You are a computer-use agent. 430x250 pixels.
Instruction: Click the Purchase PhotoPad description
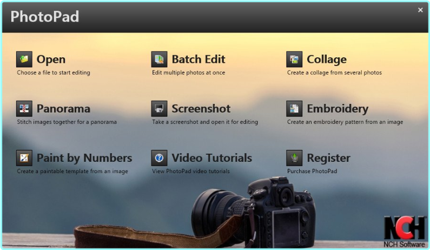click(x=312, y=172)
